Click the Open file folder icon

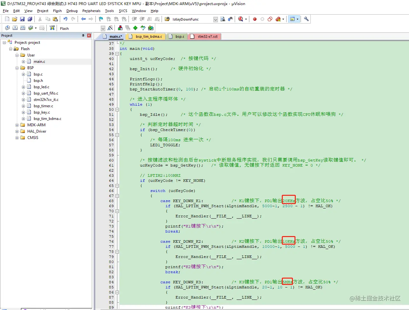(15, 19)
